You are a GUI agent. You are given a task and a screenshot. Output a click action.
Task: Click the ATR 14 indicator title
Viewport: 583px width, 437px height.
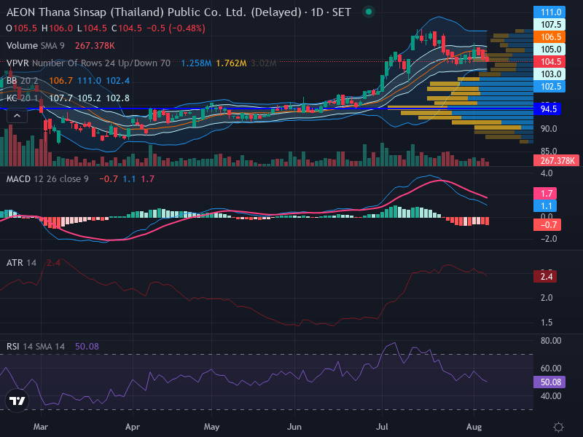(21, 263)
